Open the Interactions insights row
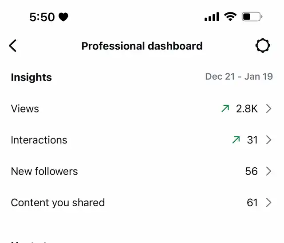The height and width of the screenshot is (243, 284). click(142, 140)
